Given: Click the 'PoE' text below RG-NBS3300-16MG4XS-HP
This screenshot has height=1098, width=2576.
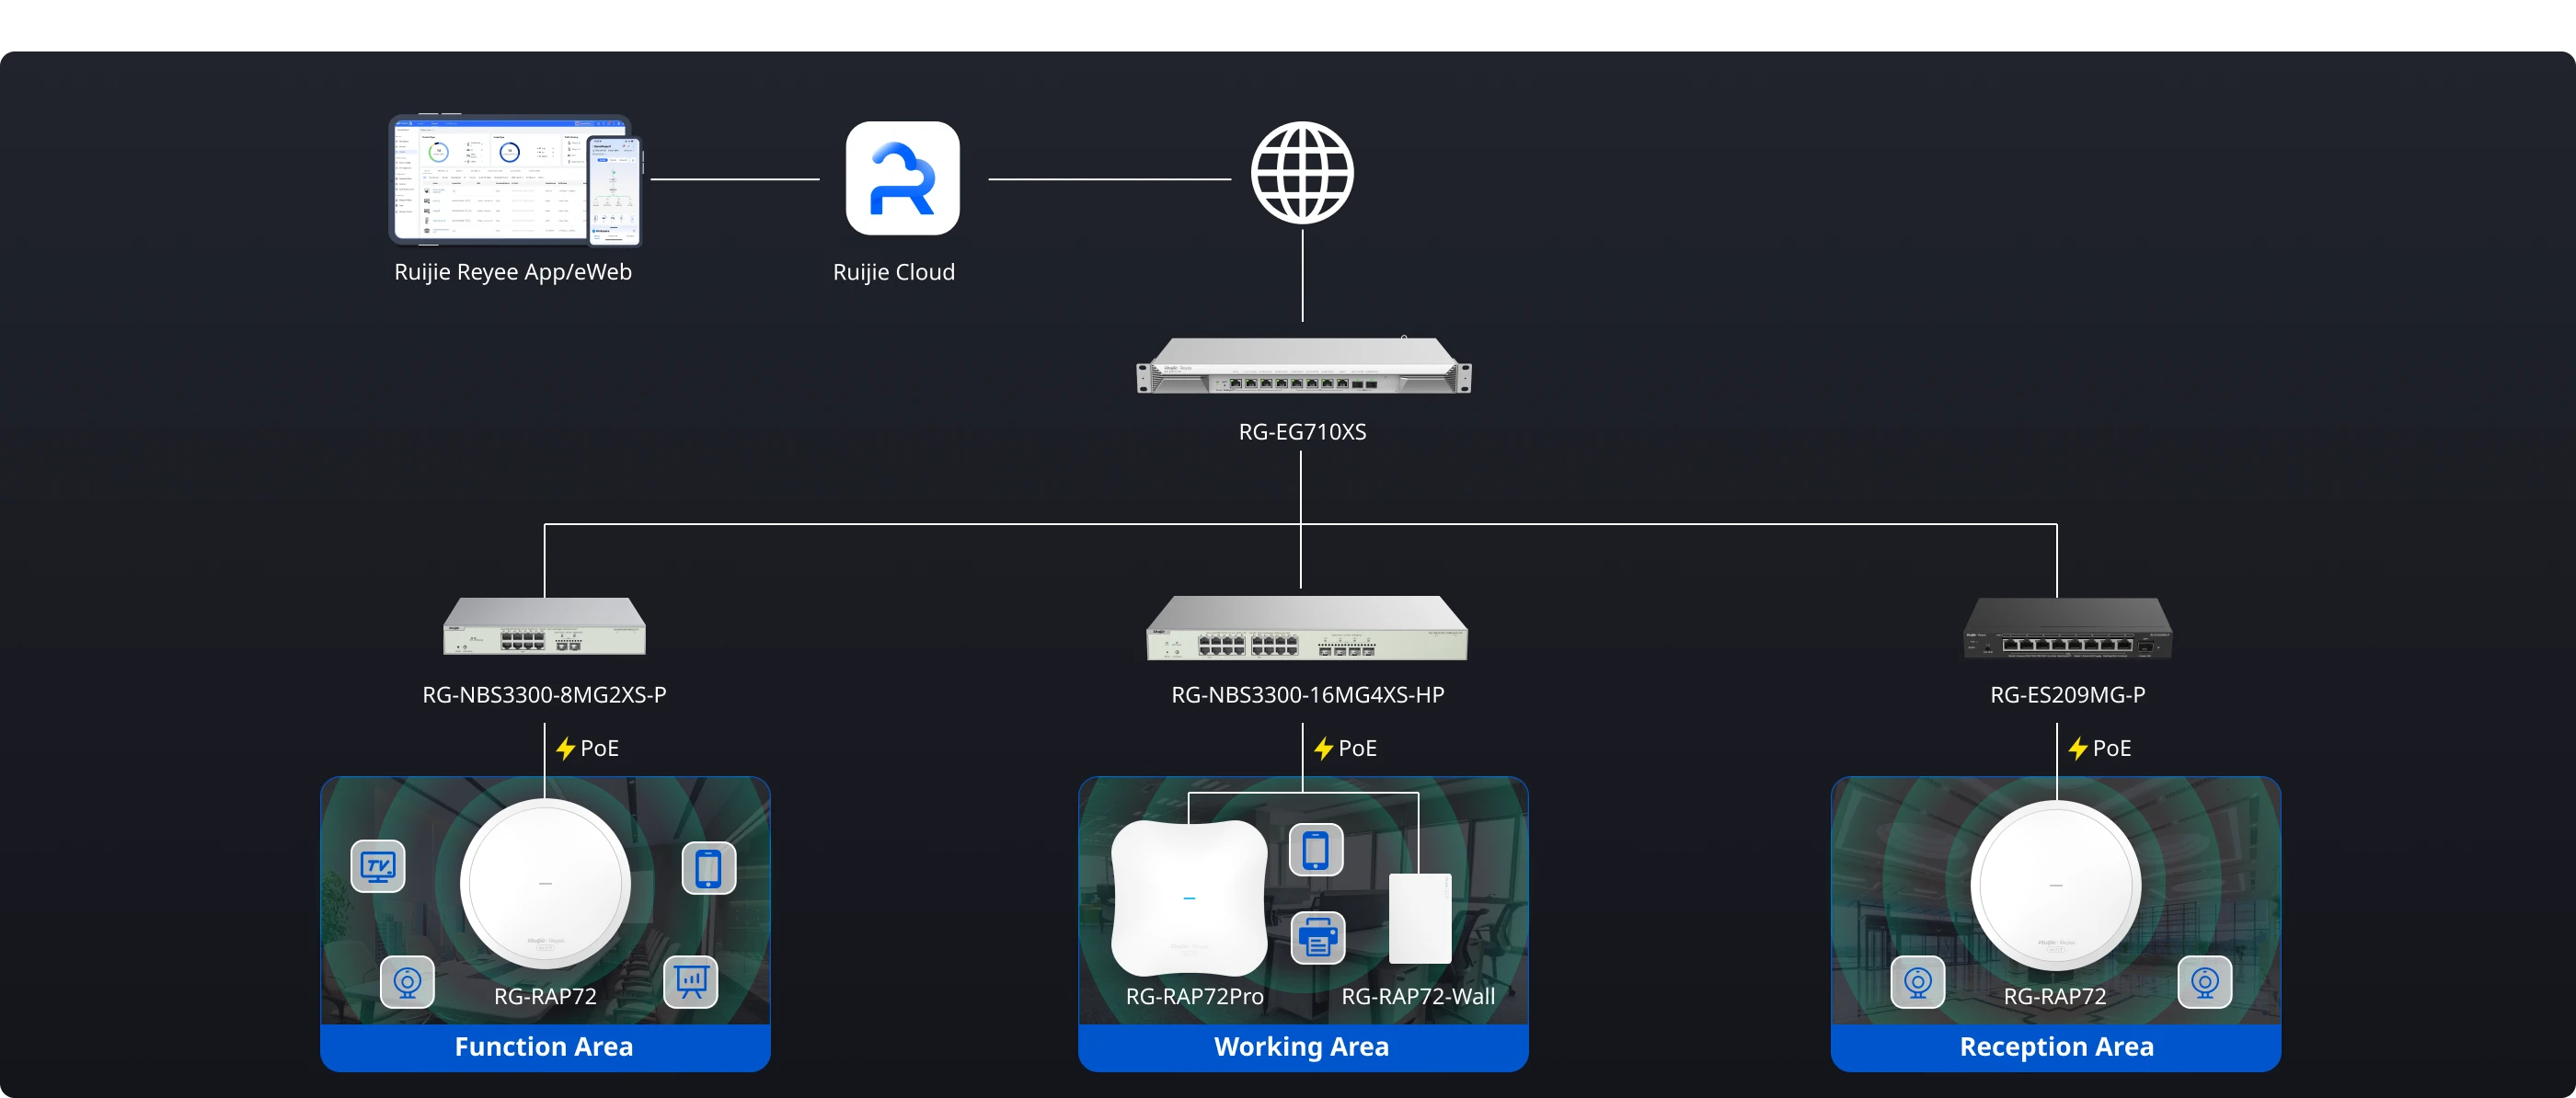Looking at the screenshot, I should pyautogui.click(x=1358, y=748).
